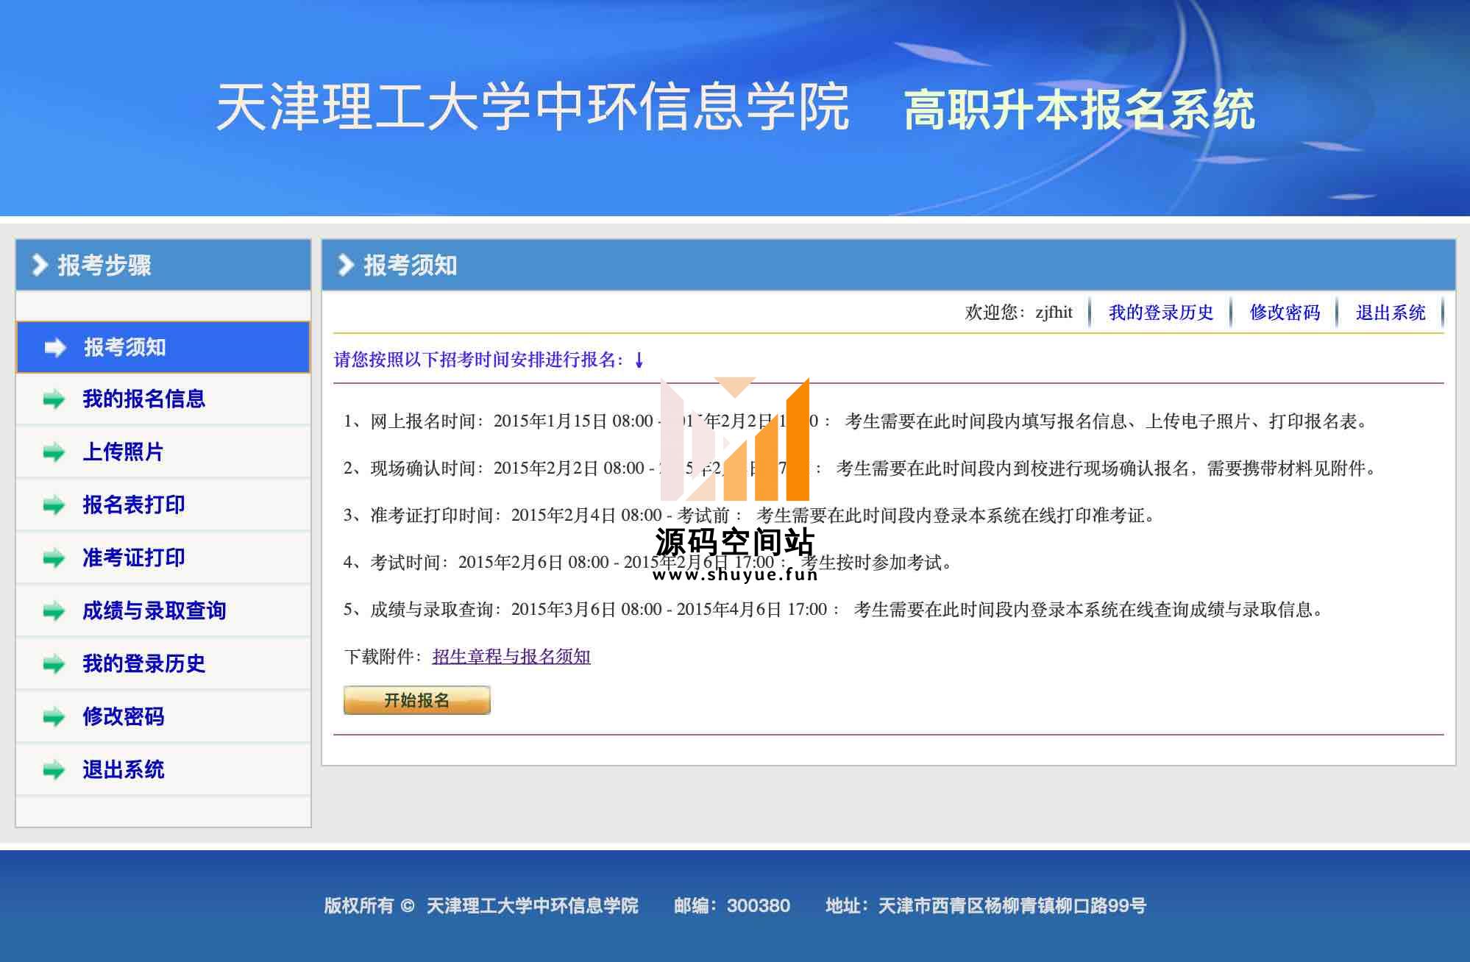Click green arrow icon next to 报名表打印
1470x962 pixels.
pos(54,505)
